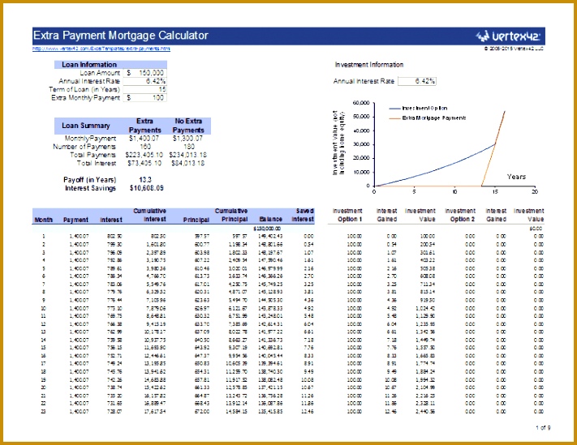Click the 1 of 9 page indicator
The image size is (577, 445).
(x=543, y=428)
